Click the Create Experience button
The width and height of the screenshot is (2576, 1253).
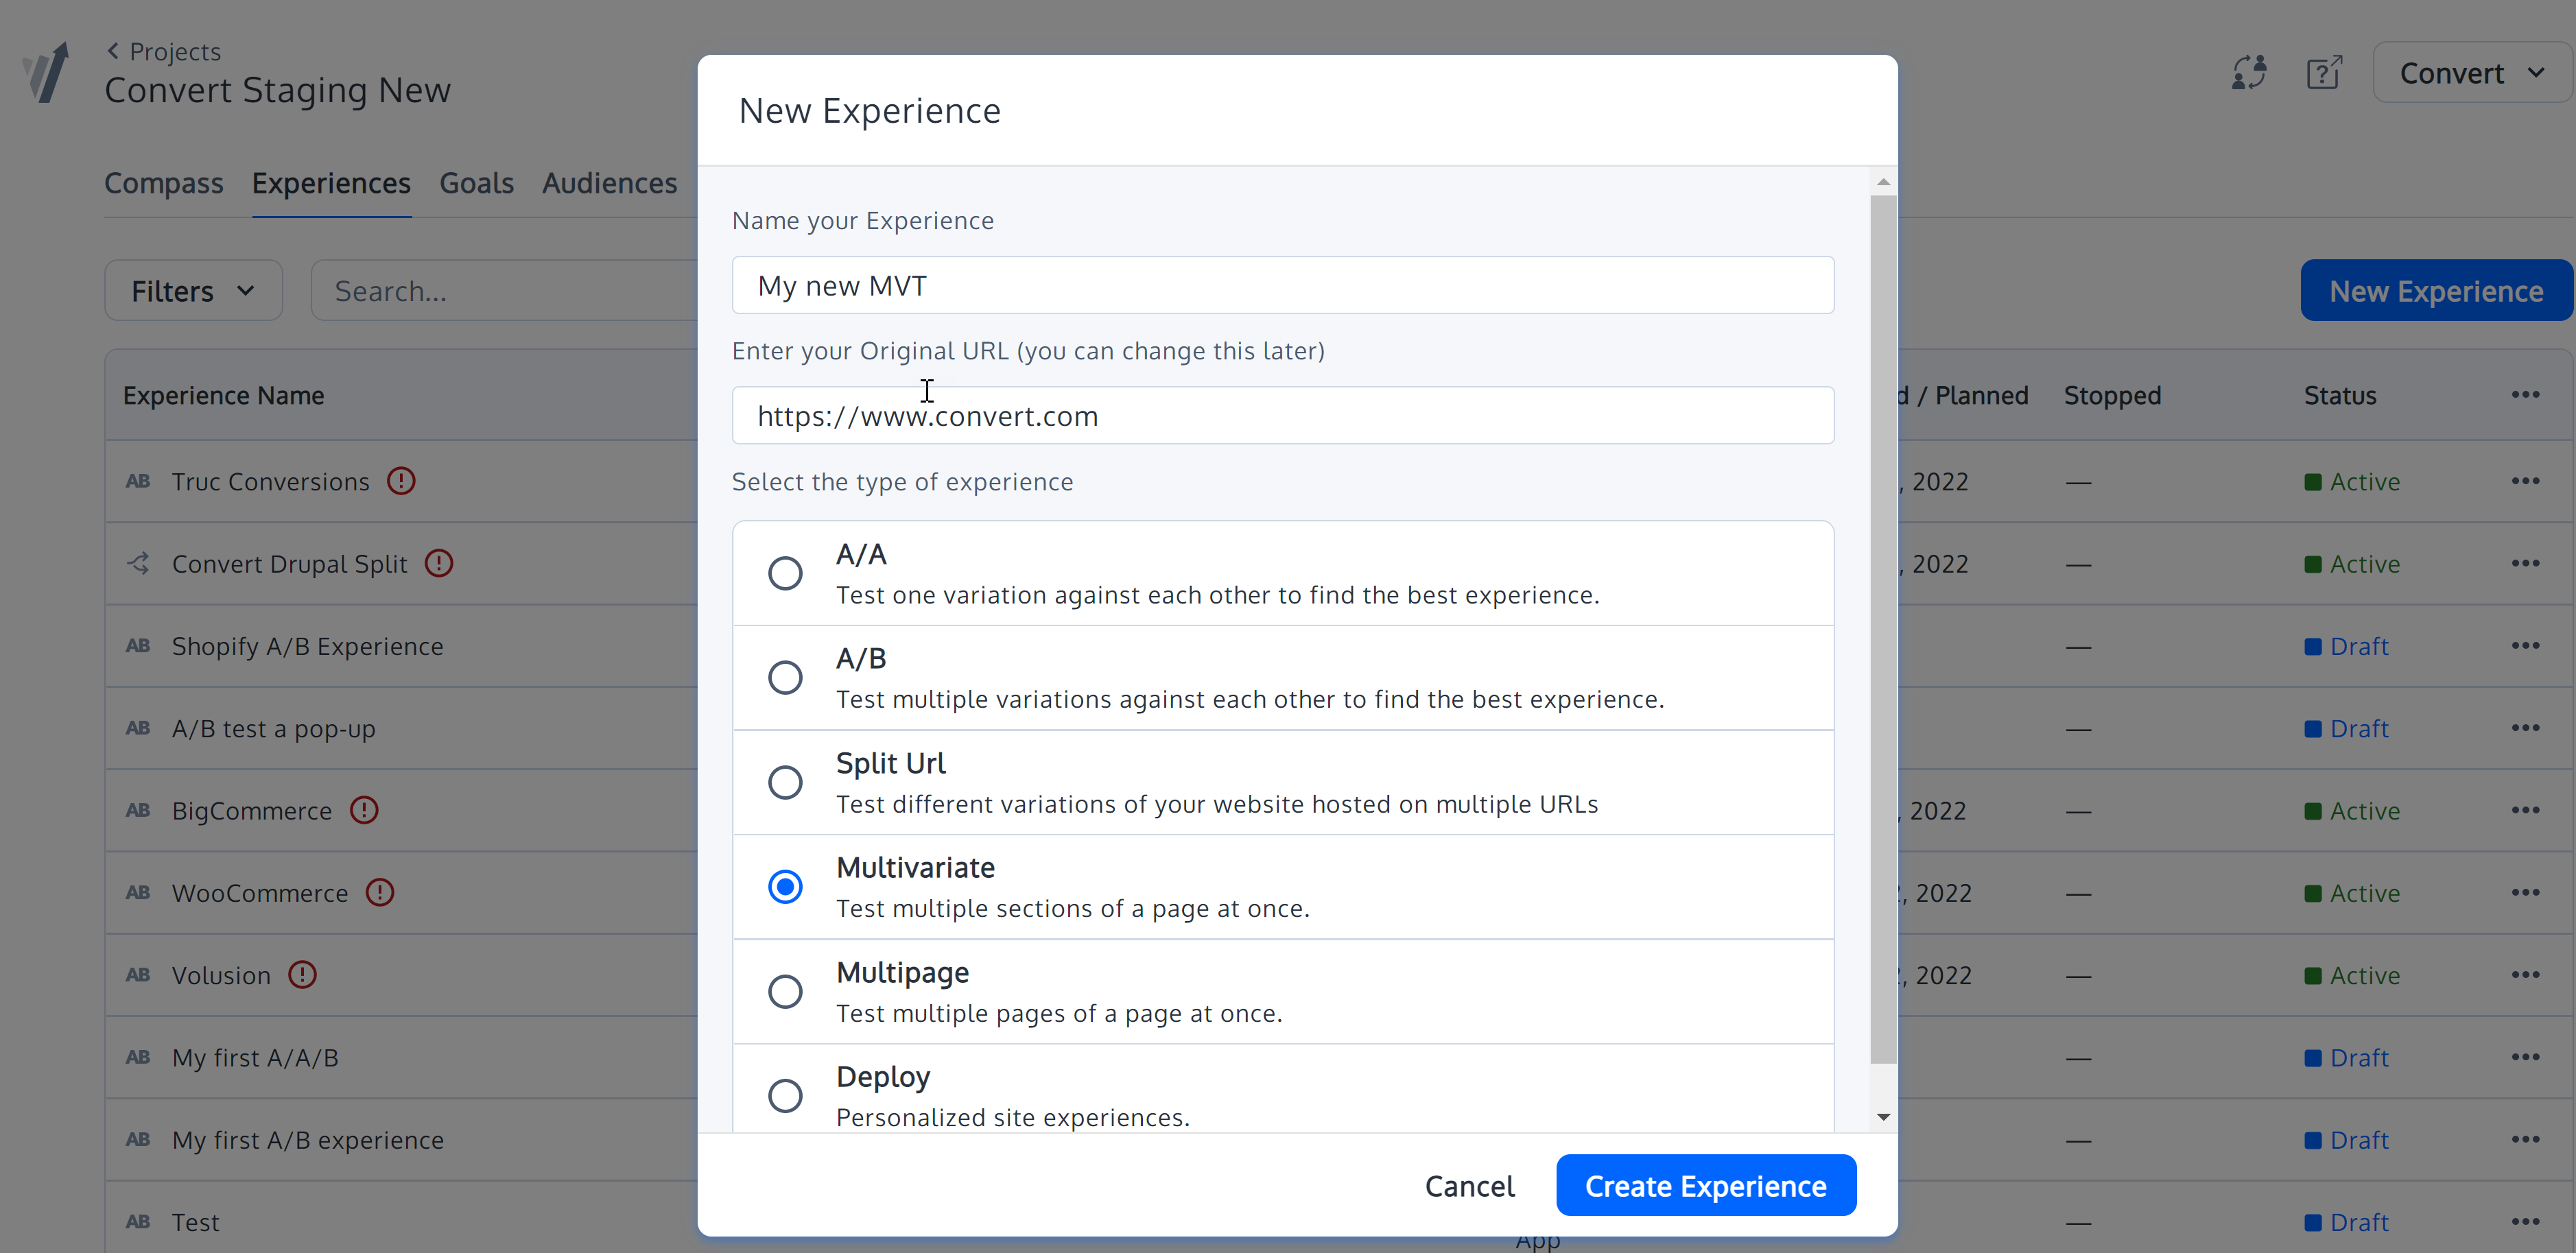(x=1707, y=1185)
